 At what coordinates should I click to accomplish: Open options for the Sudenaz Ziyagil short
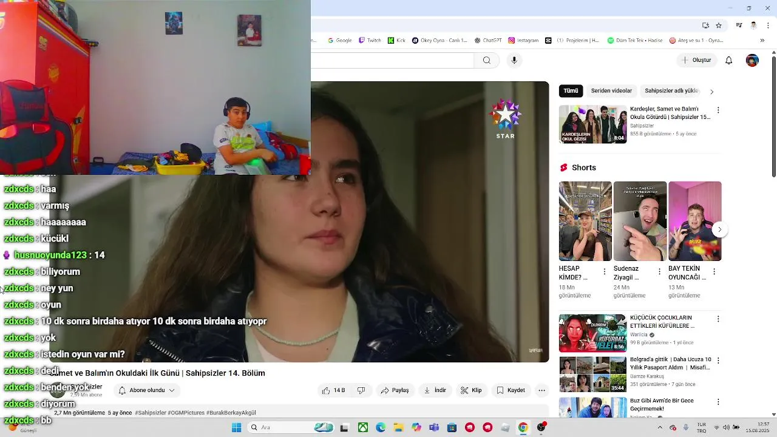click(x=659, y=272)
